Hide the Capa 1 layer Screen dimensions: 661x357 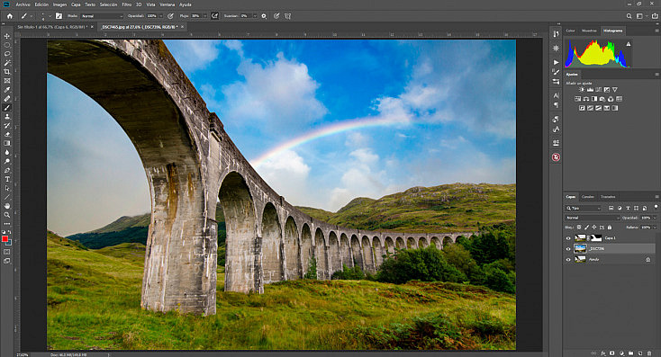click(568, 238)
